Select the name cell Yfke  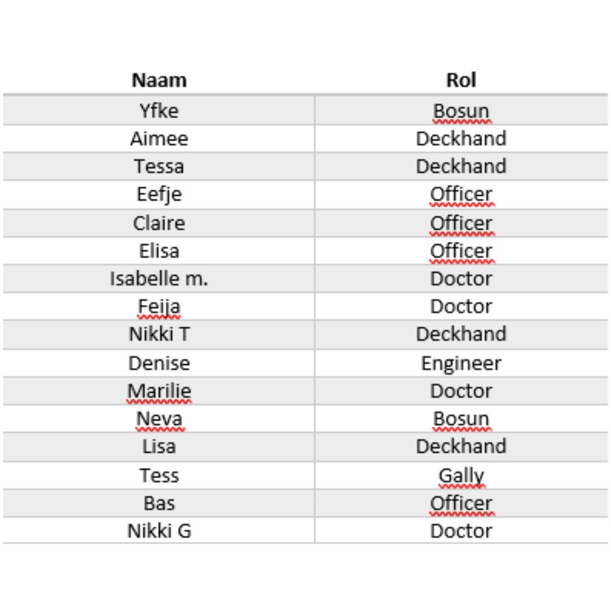[159, 111]
